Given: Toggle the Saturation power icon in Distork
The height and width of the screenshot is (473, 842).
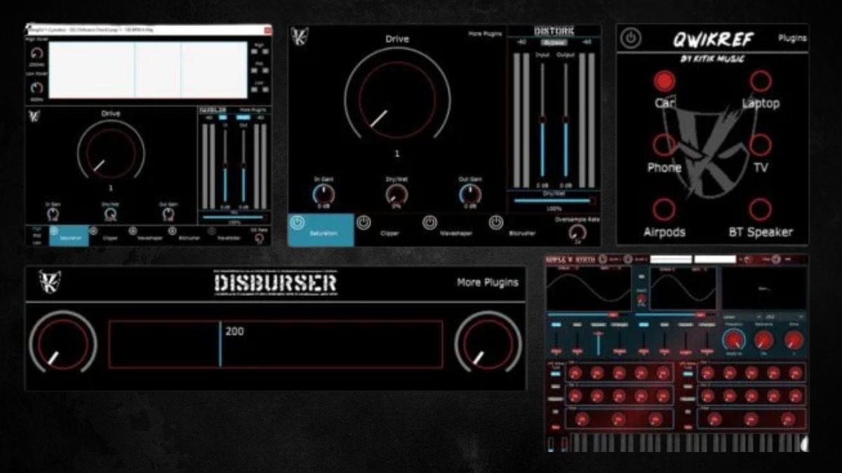Looking at the screenshot, I should click(x=298, y=224).
